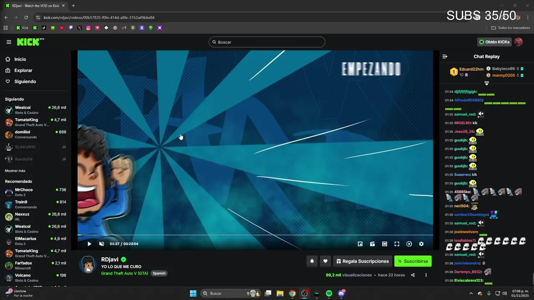Click Obtén KICKs button
The height and width of the screenshot is (300, 534).
[494, 42]
